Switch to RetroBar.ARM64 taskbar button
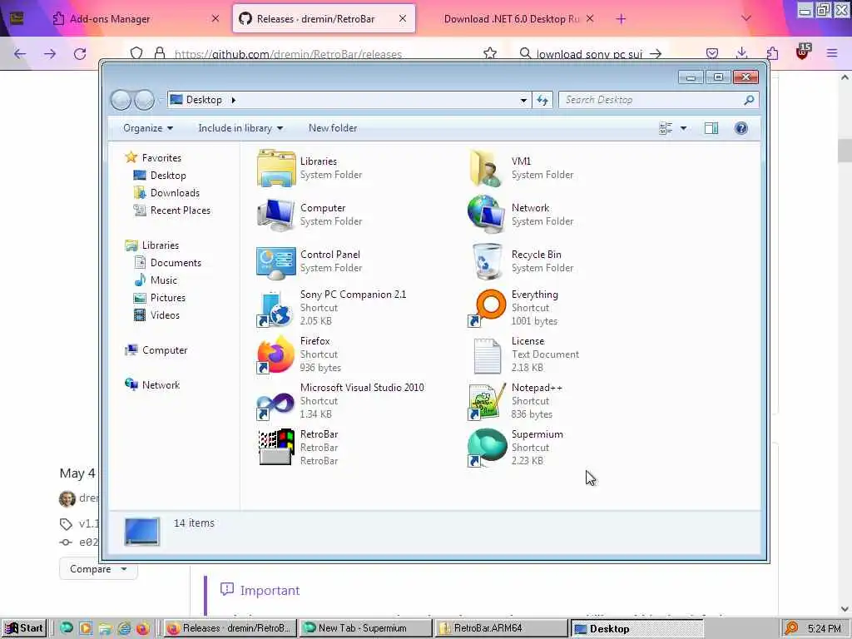Screen dimensions: 852x639 501,628
